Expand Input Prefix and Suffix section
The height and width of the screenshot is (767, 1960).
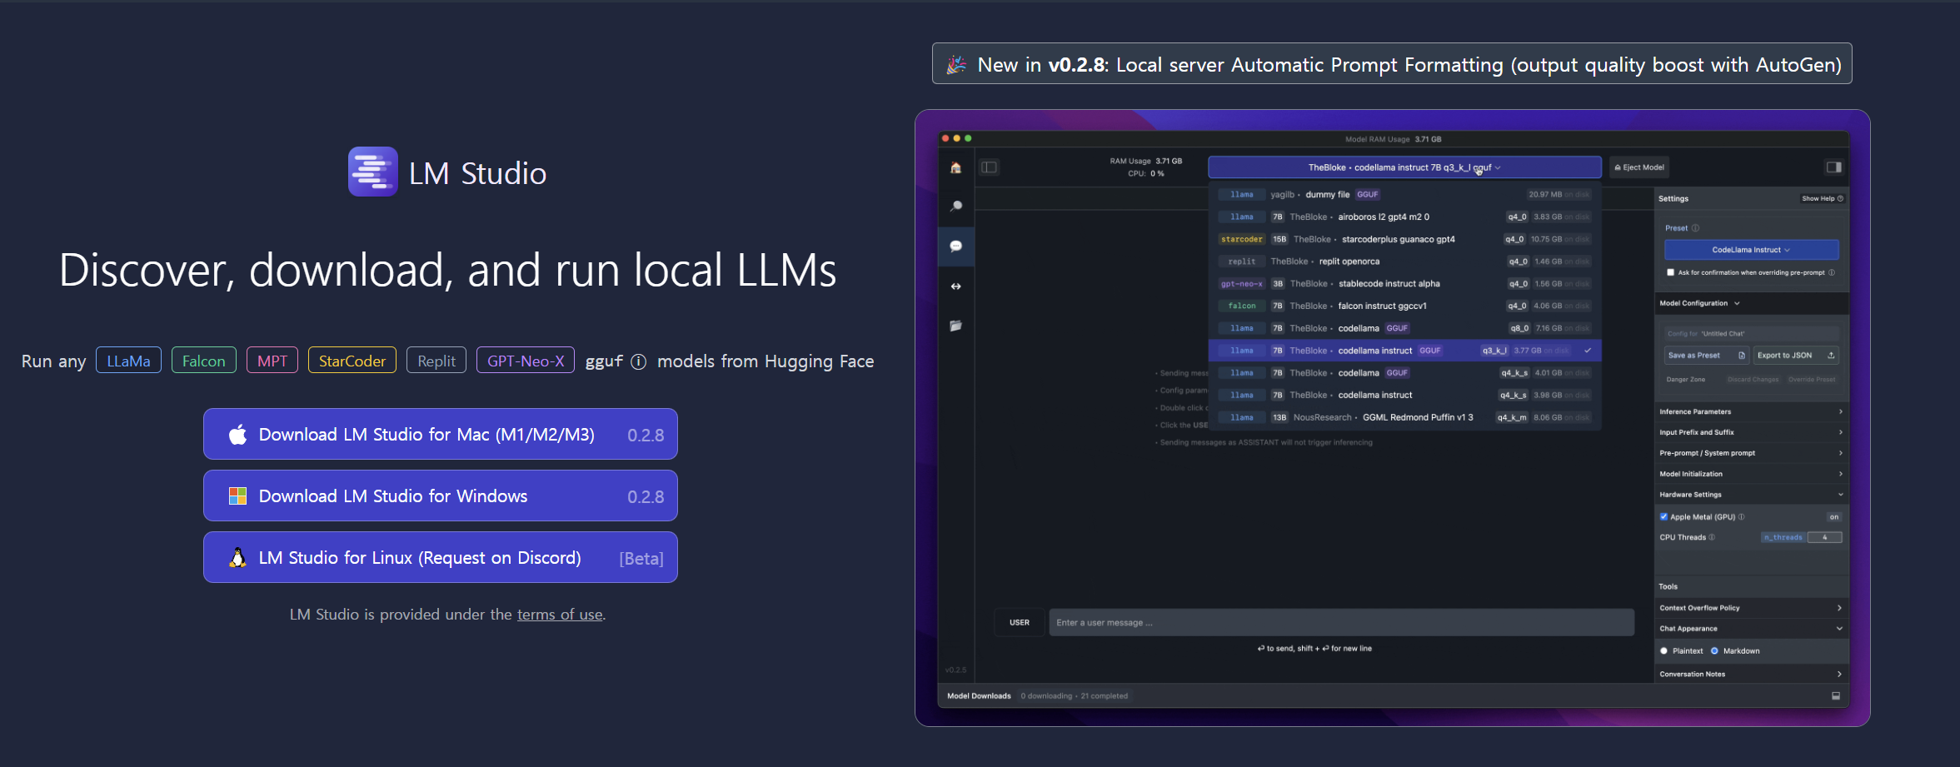(1751, 432)
